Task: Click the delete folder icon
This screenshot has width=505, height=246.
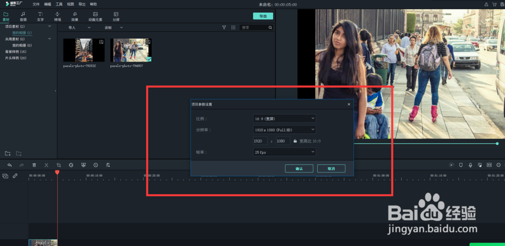Action: 19,153
